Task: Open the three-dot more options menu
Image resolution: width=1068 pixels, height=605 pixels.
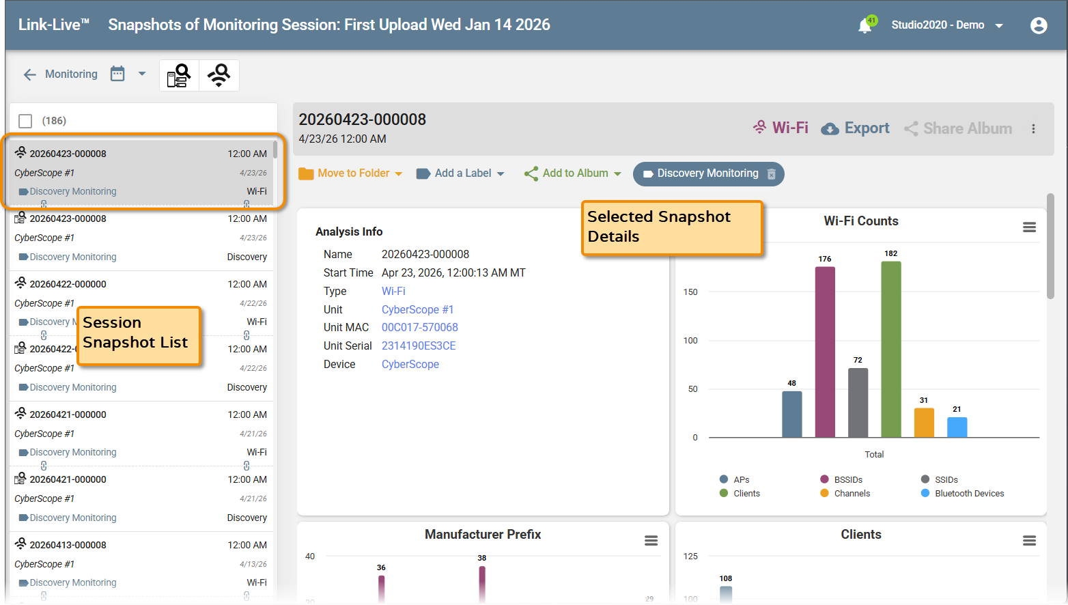Action: pyautogui.click(x=1033, y=129)
